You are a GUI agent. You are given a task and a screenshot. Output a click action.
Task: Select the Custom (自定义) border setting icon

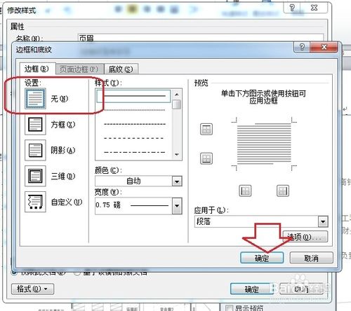(35, 202)
